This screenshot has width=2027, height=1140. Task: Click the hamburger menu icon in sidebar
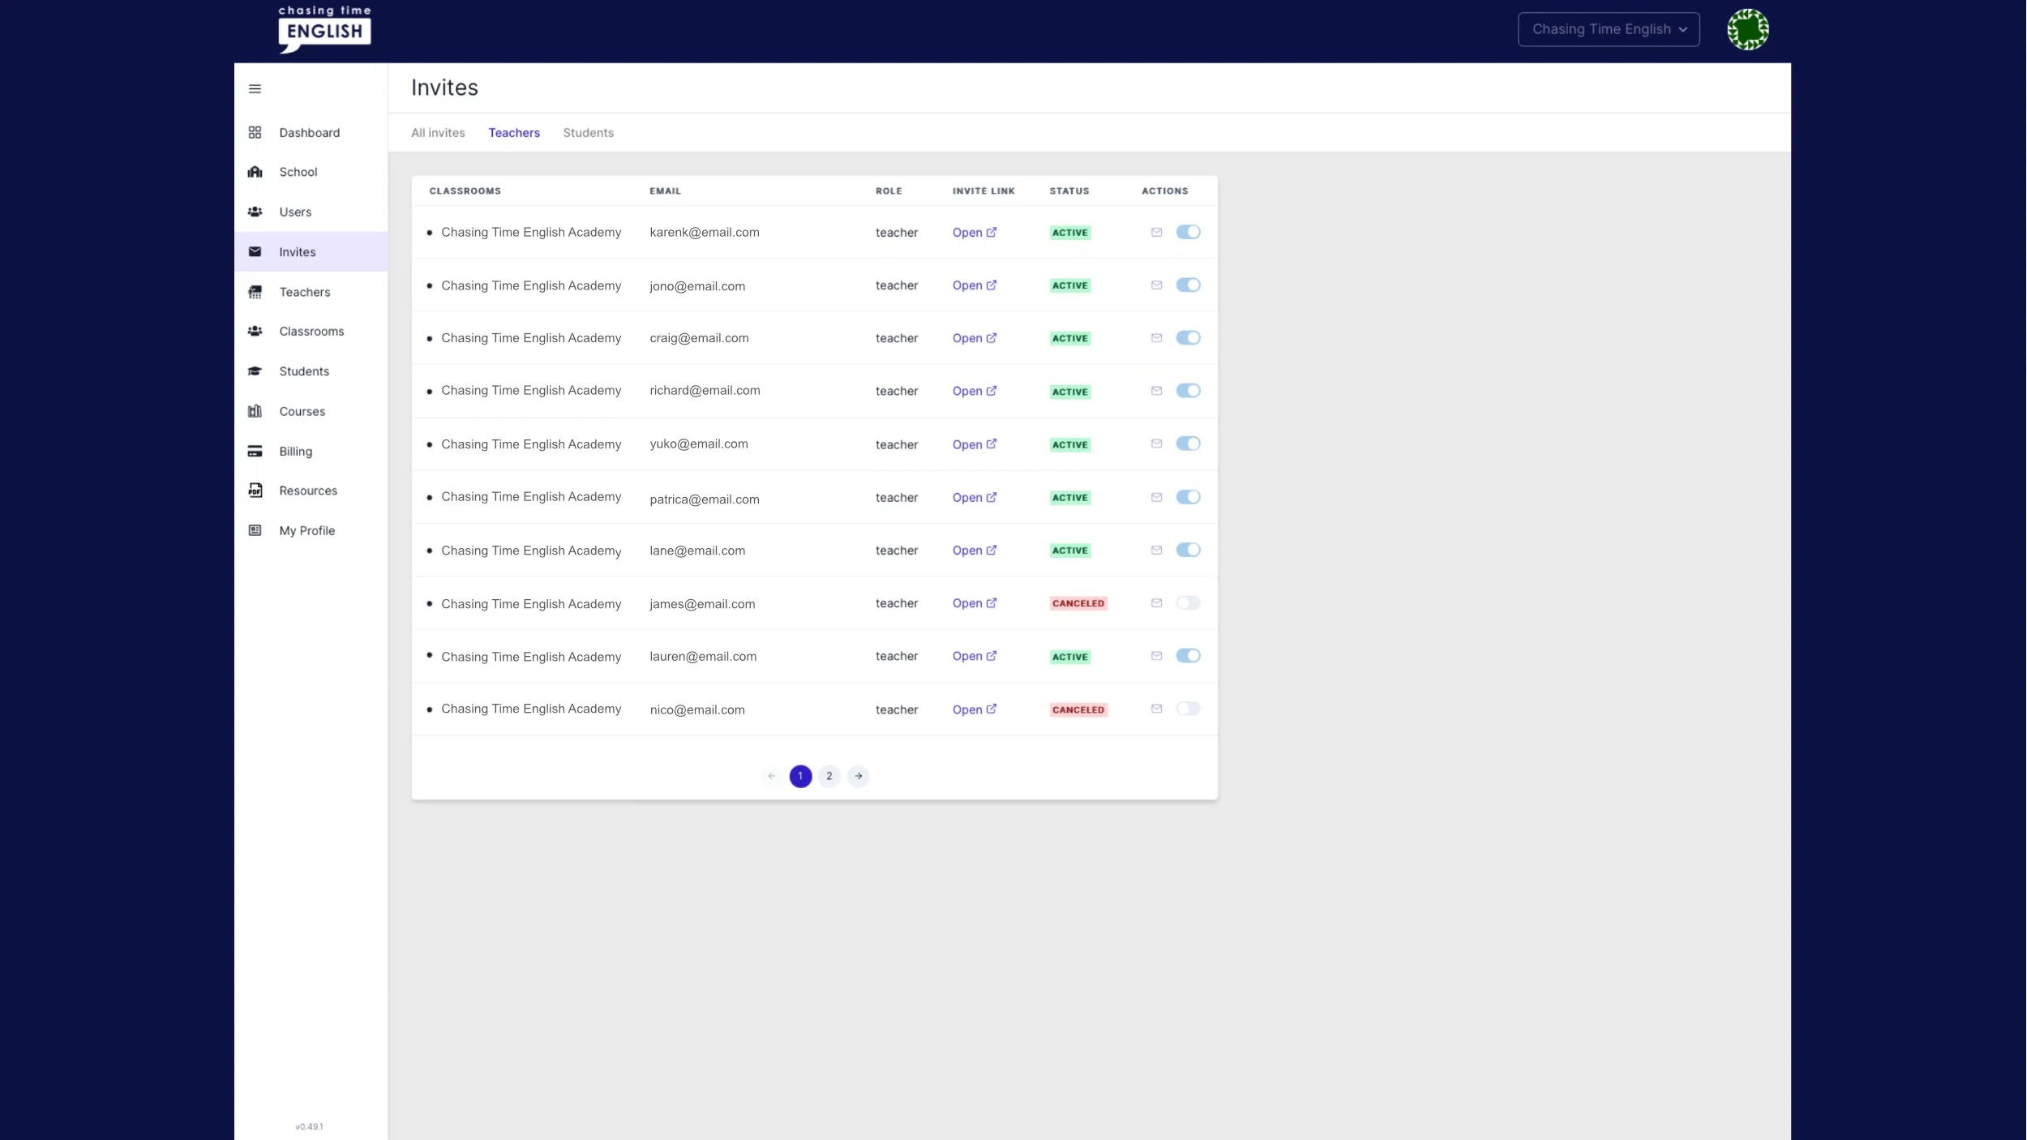[x=255, y=88]
